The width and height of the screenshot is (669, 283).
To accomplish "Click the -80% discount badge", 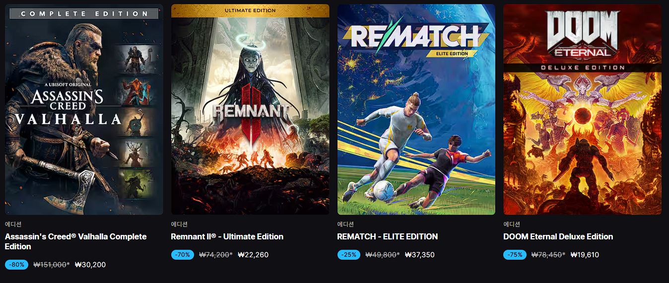I will pyautogui.click(x=16, y=265).
